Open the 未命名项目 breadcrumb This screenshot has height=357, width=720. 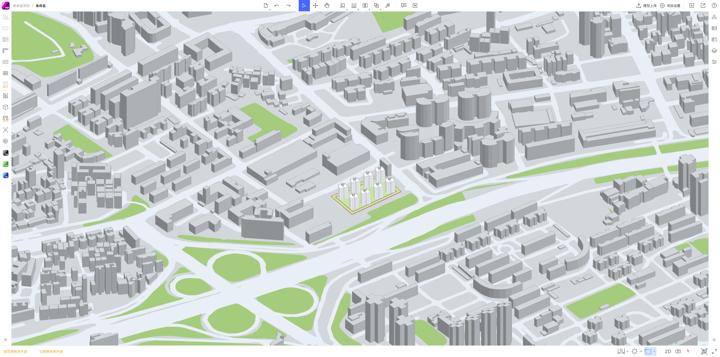pos(21,6)
